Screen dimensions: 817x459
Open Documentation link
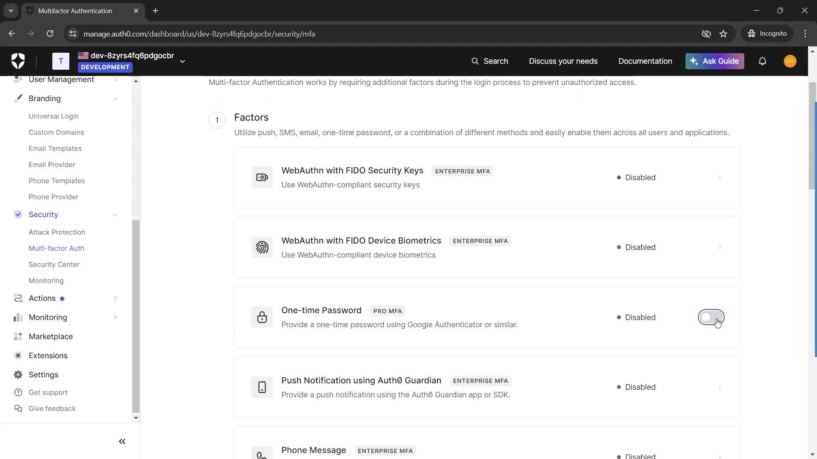coord(645,61)
